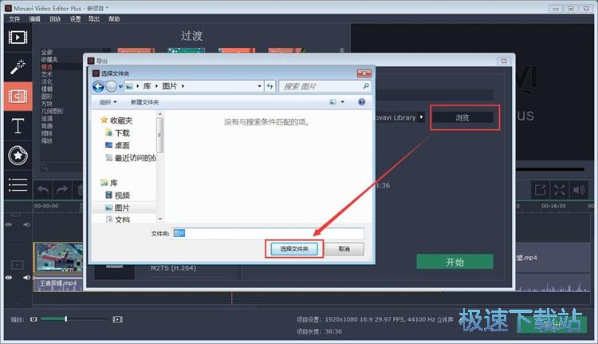This screenshot has width=598, height=344.
Task: Open the filters magic wand panel
Action: tap(18, 67)
